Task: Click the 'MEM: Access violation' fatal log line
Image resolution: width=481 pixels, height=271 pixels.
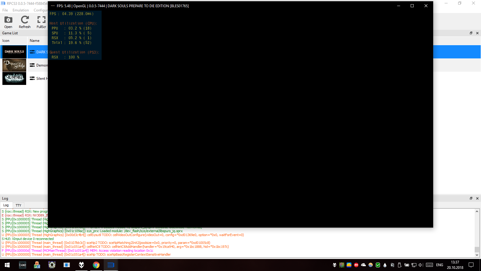Action: click(x=78, y=251)
